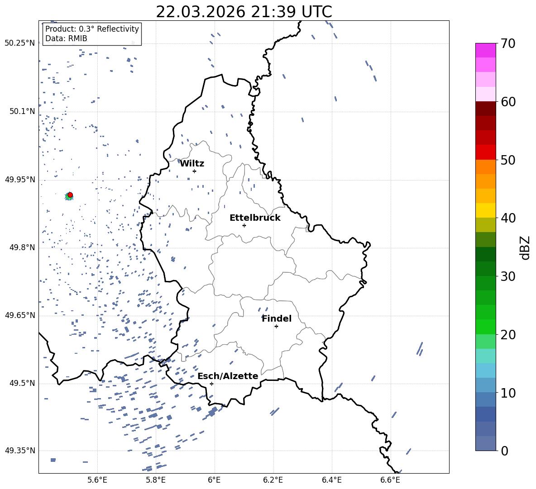This screenshot has height=489, width=536.
Task: Click the colorbar 20 tick label
Action: 508,335
